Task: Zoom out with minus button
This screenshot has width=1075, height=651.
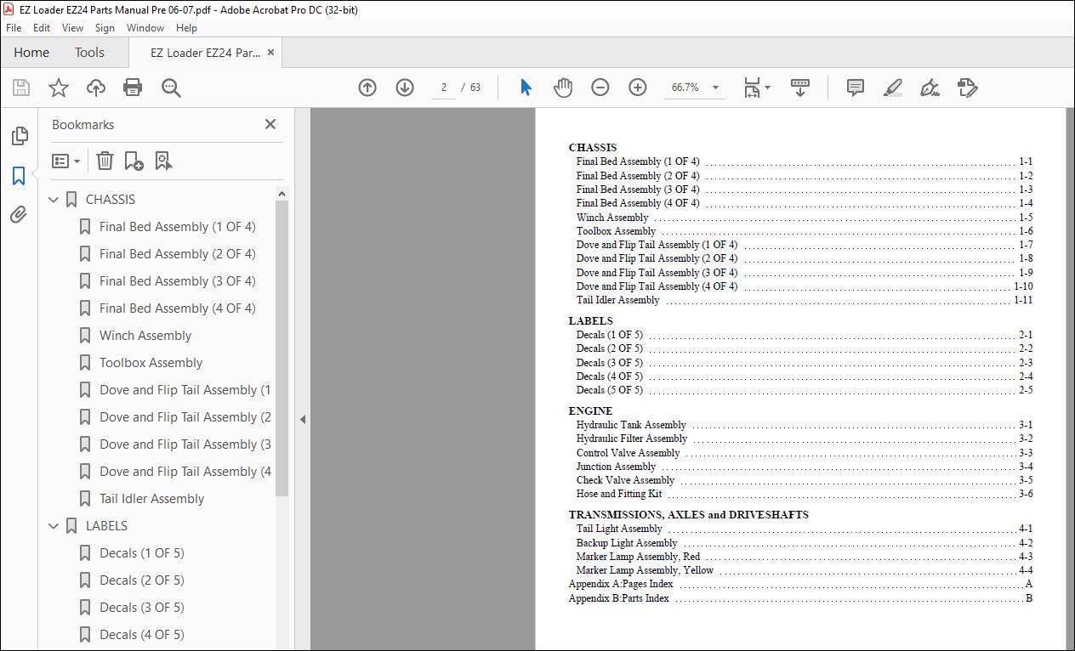Action: coord(600,88)
